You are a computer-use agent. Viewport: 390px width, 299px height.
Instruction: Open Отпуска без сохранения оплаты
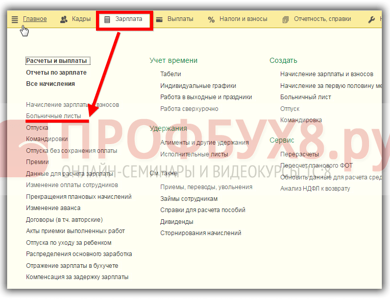(x=71, y=151)
